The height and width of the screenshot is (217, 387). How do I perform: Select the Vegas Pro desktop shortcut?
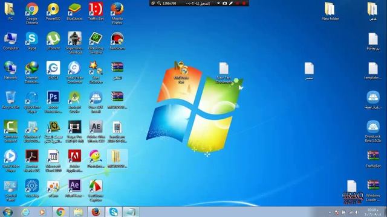point(74,131)
